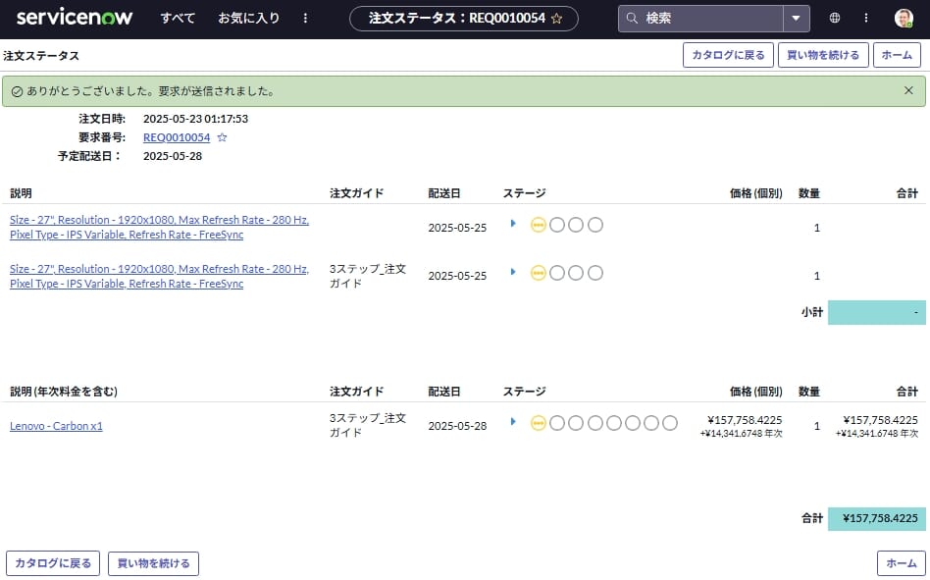
Task: Expand stages for the first monitor item
Action: point(513,224)
